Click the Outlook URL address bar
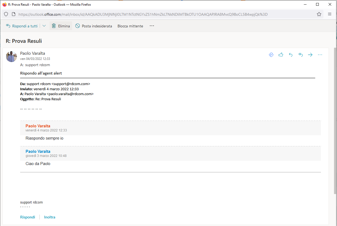 point(143,14)
